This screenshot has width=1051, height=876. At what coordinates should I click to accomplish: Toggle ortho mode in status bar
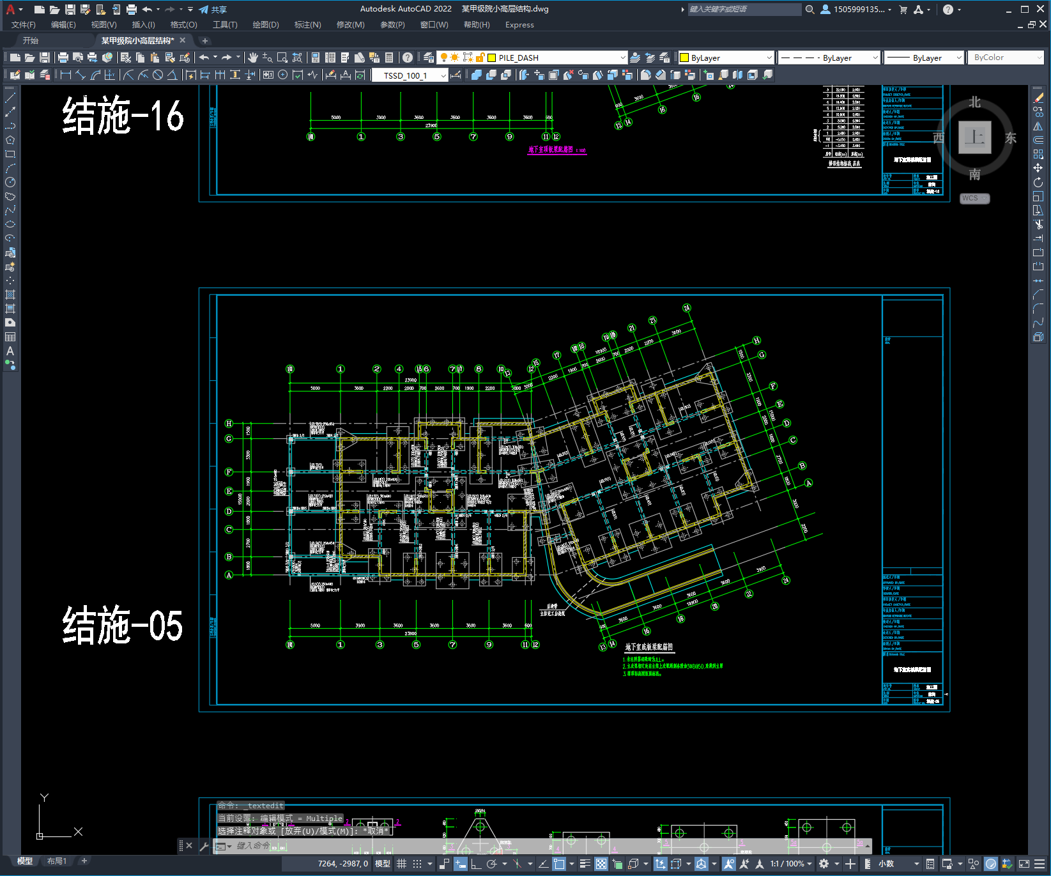476,864
